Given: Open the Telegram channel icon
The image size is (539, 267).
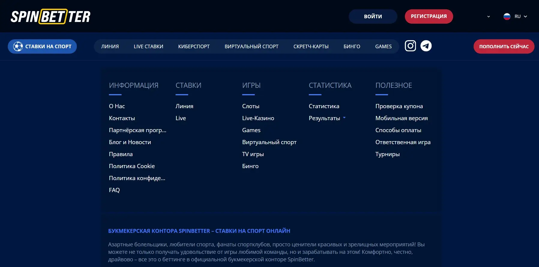Looking at the screenshot, I should click(x=426, y=46).
